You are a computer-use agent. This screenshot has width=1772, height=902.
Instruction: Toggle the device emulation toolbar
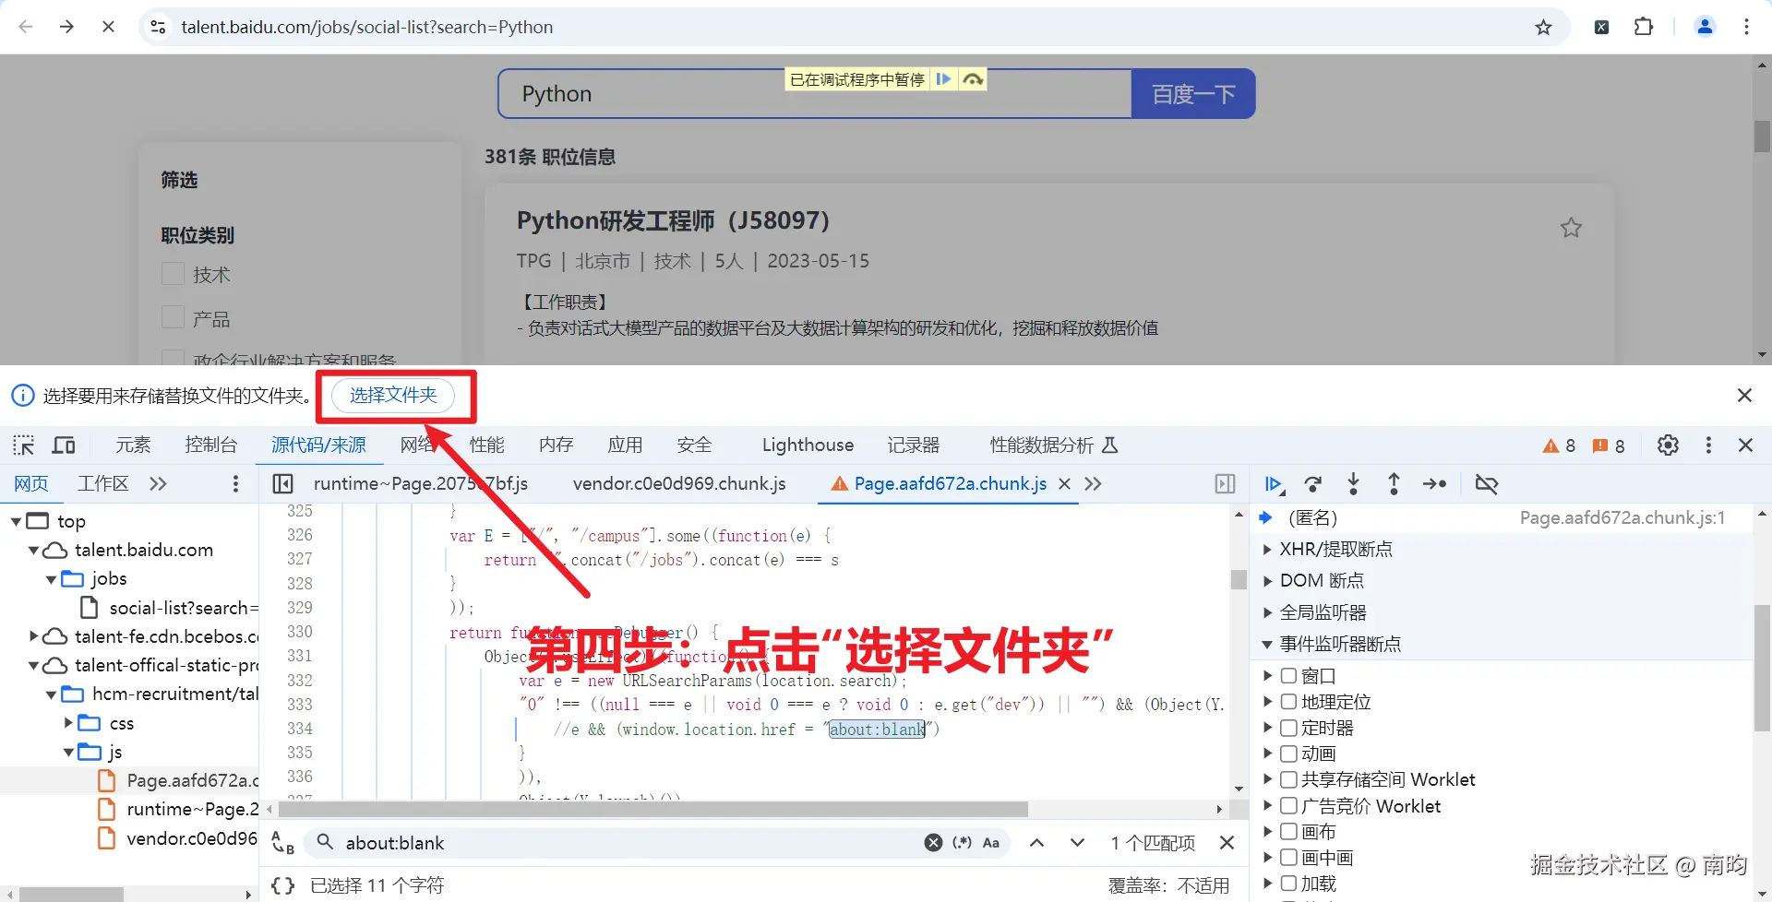[64, 445]
